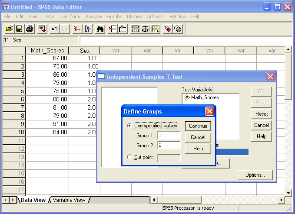
Task: Click Paste in T Test dialog
Action: 262,103
